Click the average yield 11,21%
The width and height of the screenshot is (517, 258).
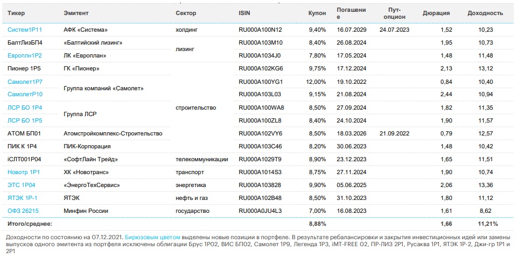click(488, 224)
